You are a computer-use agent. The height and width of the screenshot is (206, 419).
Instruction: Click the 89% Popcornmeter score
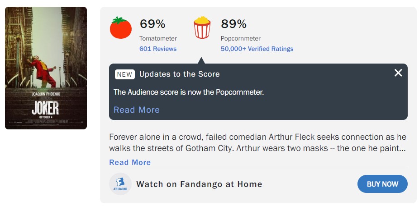point(233,24)
